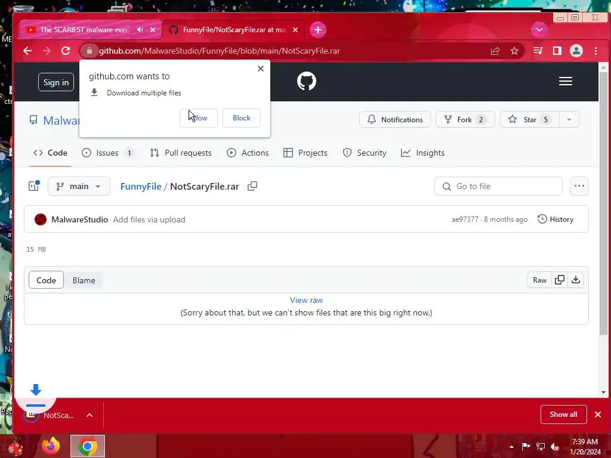This screenshot has height=458, width=611.
Task: Open the Insights tab
Action: coord(423,153)
